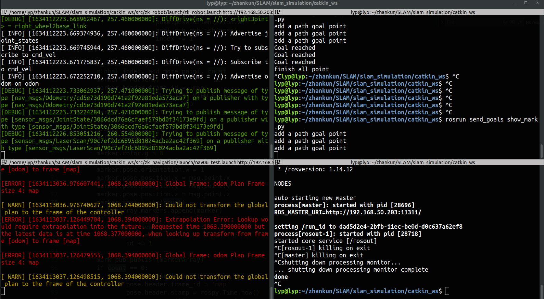544x299 pixels.
Task: Click the ROS_MASTER_URI address line
Action: [347, 212]
